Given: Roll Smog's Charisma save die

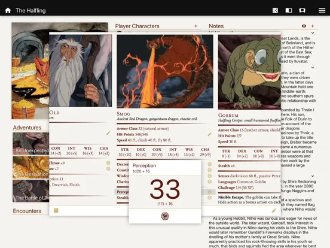Looking at the screenshot, I should pos(209,182).
